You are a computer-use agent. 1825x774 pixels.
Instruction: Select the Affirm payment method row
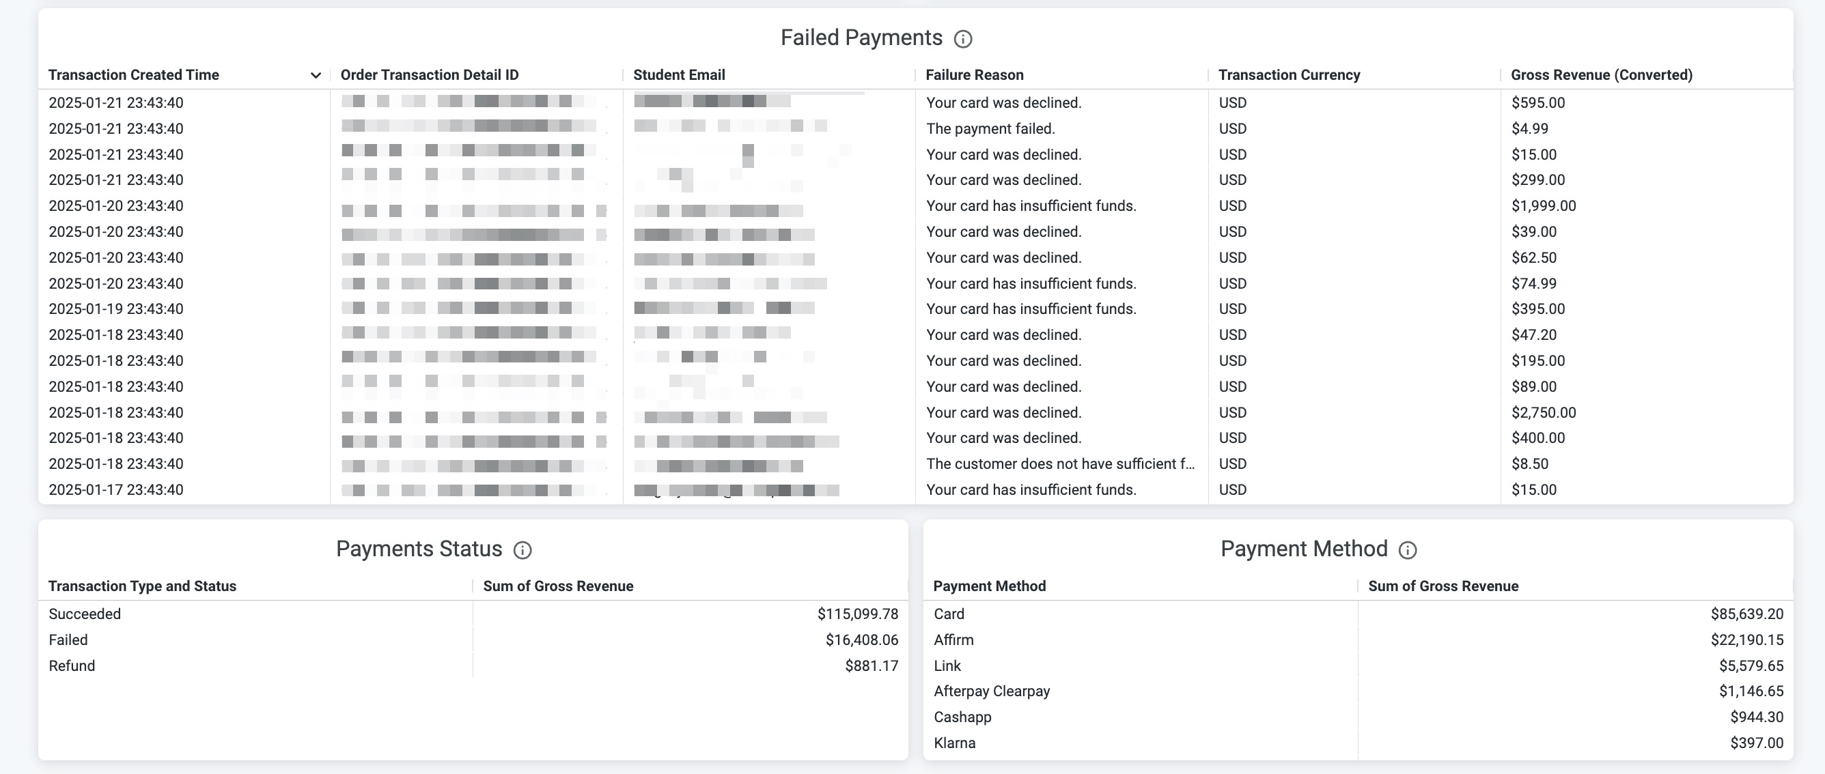point(1358,640)
